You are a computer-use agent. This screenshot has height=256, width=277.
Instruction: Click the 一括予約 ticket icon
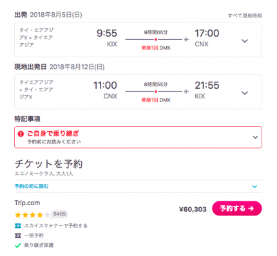(x=18, y=235)
